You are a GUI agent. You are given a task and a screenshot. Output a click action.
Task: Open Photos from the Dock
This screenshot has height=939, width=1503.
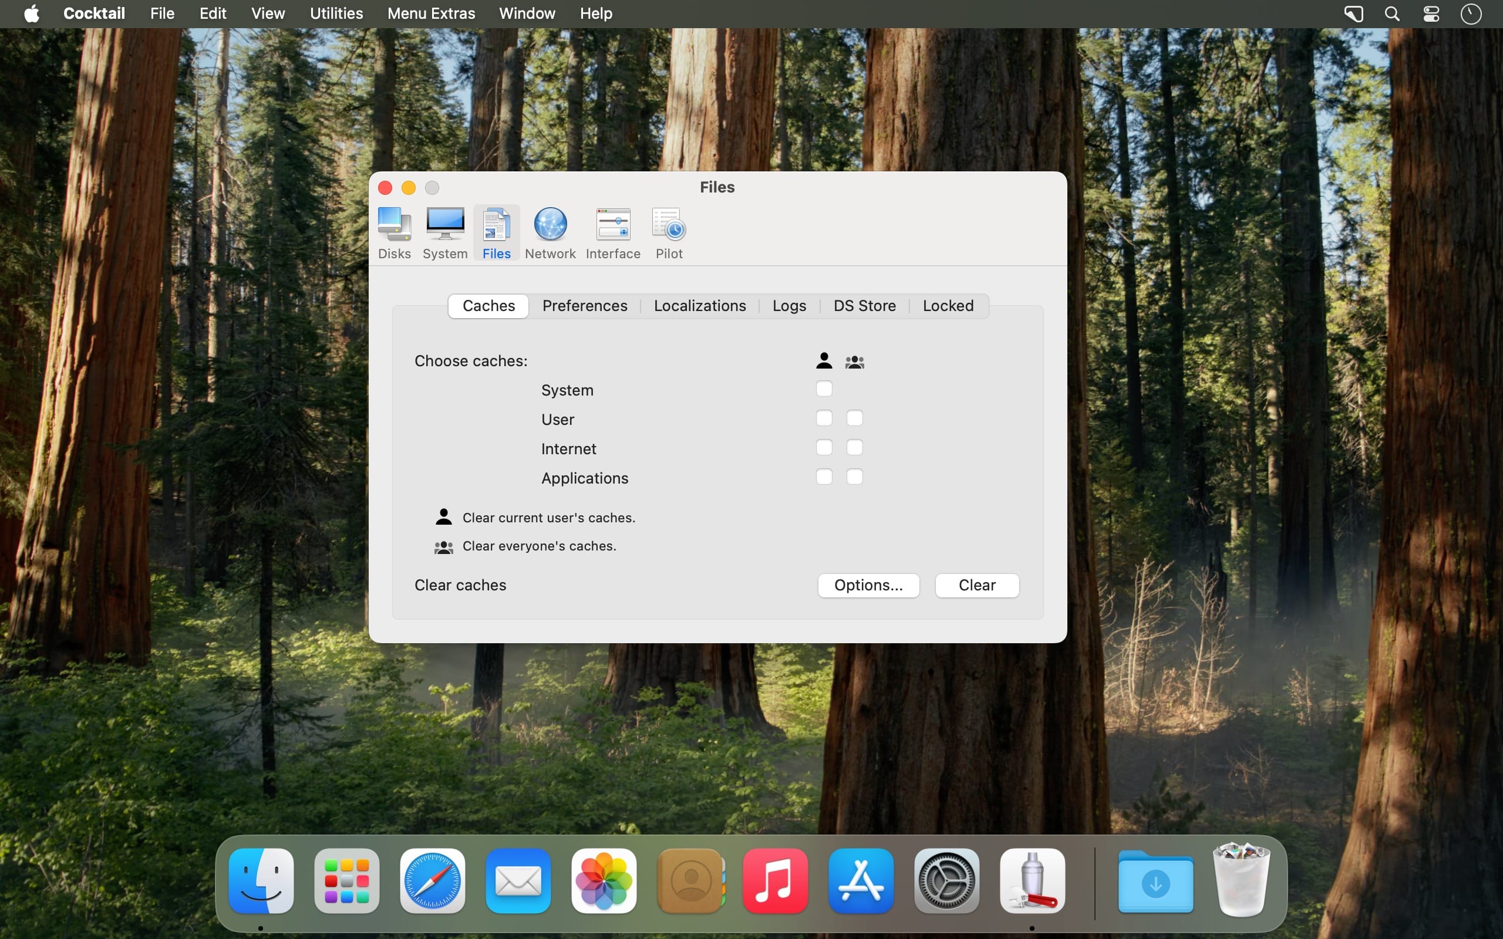[x=604, y=881]
